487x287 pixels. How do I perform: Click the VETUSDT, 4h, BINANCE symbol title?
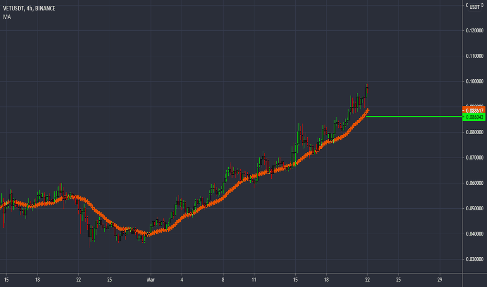pos(29,8)
